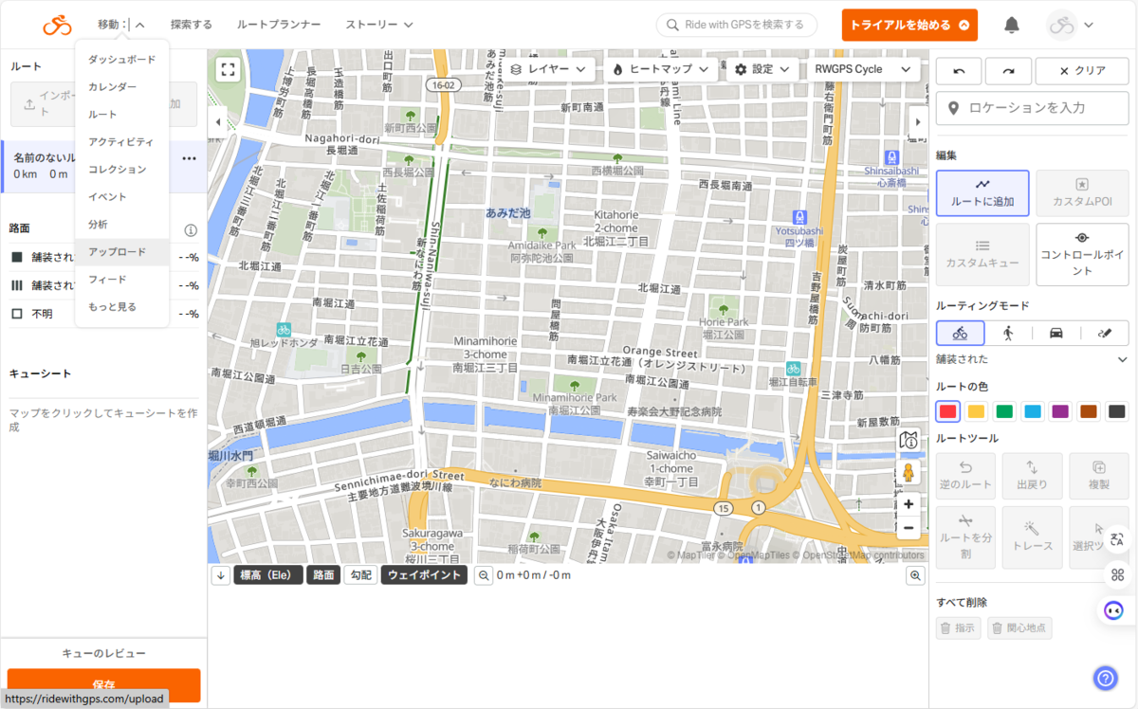The height and width of the screenshot is (709, 1138).
Task: Expand the ストーリー menu
Action: point(379,25)
